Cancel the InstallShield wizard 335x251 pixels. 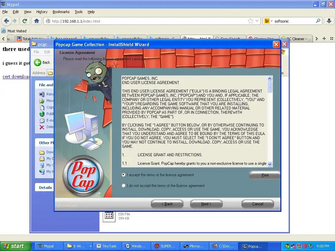(258, 204)
